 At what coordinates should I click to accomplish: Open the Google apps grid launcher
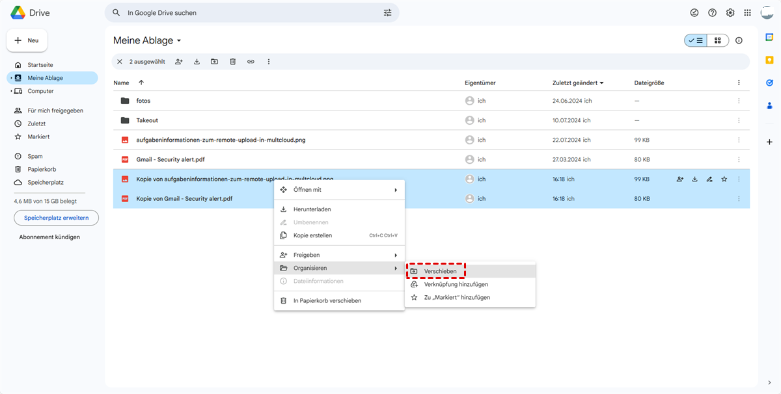[747, 13]
